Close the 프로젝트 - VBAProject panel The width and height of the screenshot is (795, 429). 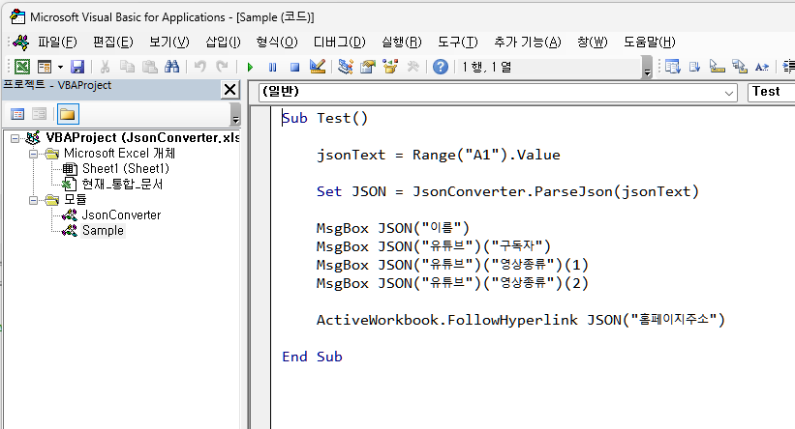pyautogui.click(x=229, y=90)
